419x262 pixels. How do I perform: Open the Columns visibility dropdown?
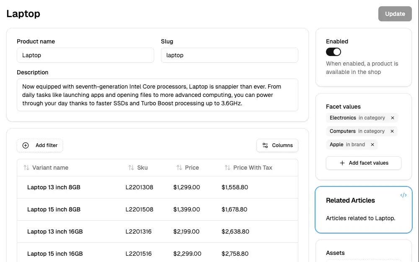[277, 145]
